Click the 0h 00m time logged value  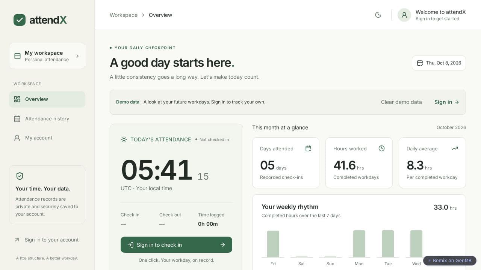click(x=208, y=224)
